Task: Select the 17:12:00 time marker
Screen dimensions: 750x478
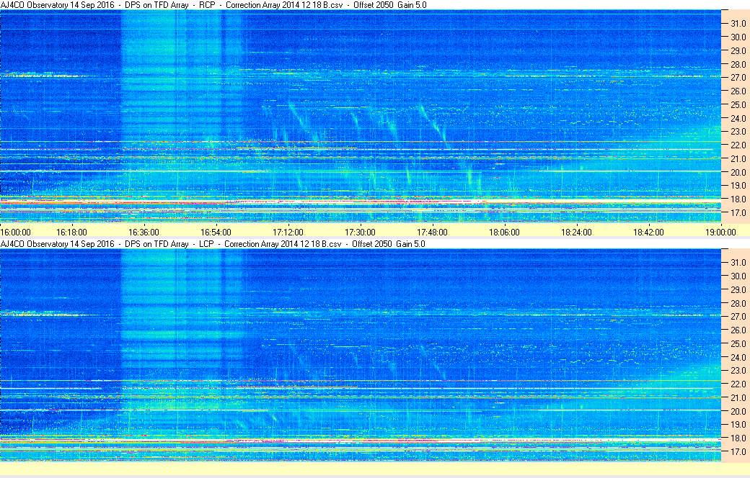Action: 288,233
